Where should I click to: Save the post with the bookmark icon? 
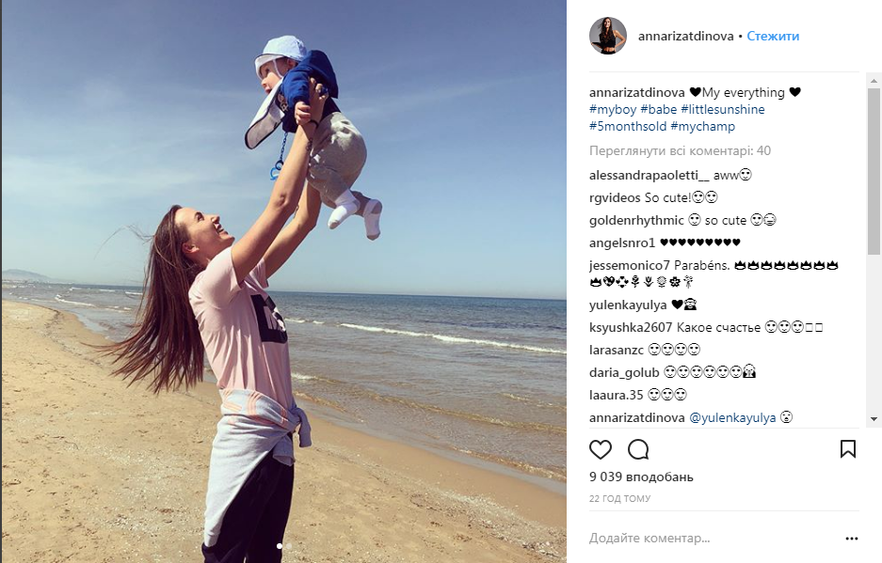(848, 449)
